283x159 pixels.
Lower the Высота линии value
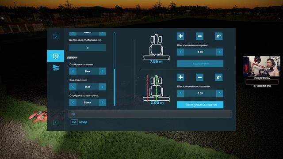click(73, 87)
